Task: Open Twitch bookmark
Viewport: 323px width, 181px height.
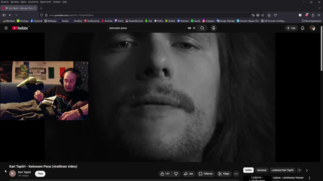Action: click(x=119, y=21)
